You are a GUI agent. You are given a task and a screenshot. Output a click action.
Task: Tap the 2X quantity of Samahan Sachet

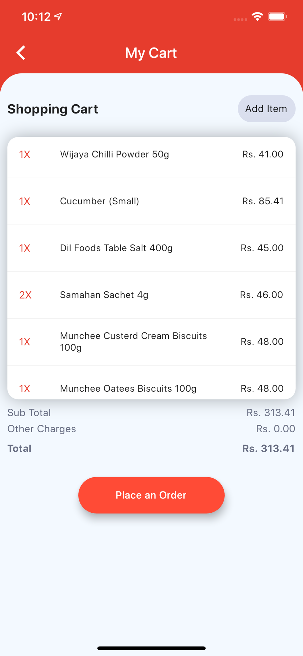pyautogui.click(x=25, y=295)
